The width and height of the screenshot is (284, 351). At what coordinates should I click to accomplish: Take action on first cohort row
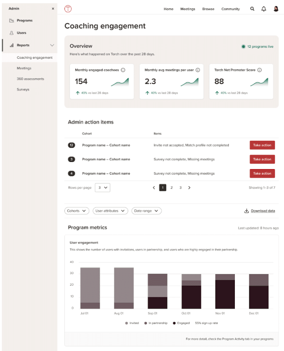click(x=262, y=145)
